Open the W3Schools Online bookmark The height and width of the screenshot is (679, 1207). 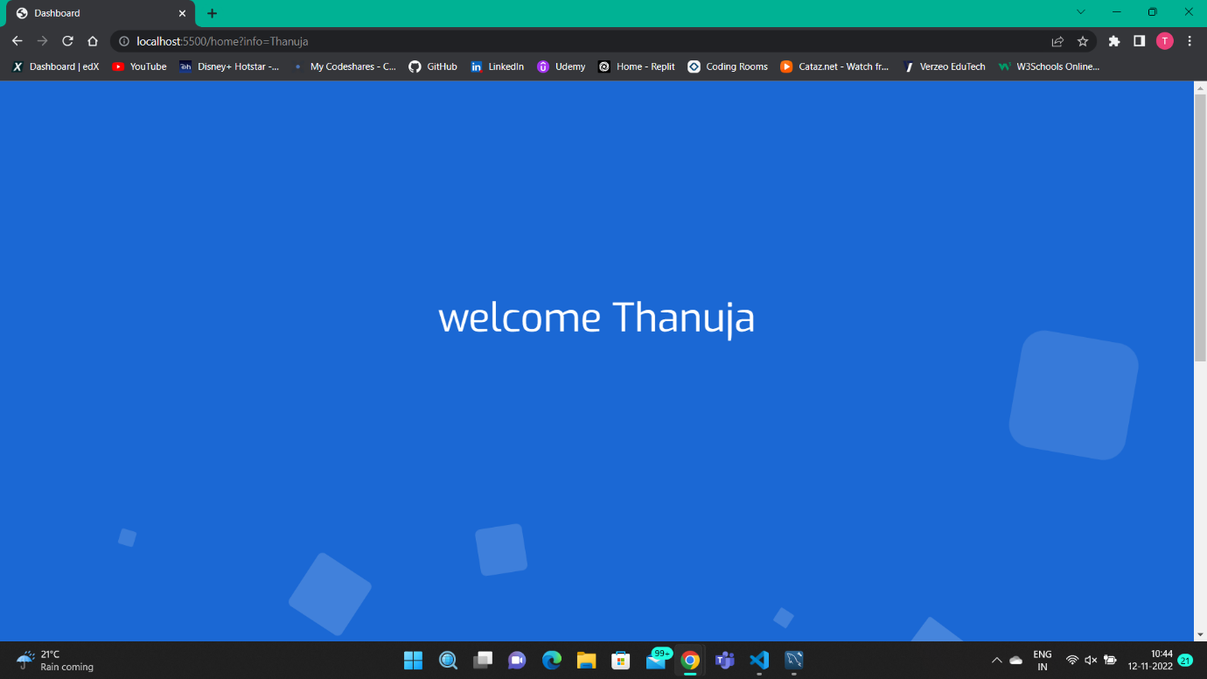point(1049,66)
